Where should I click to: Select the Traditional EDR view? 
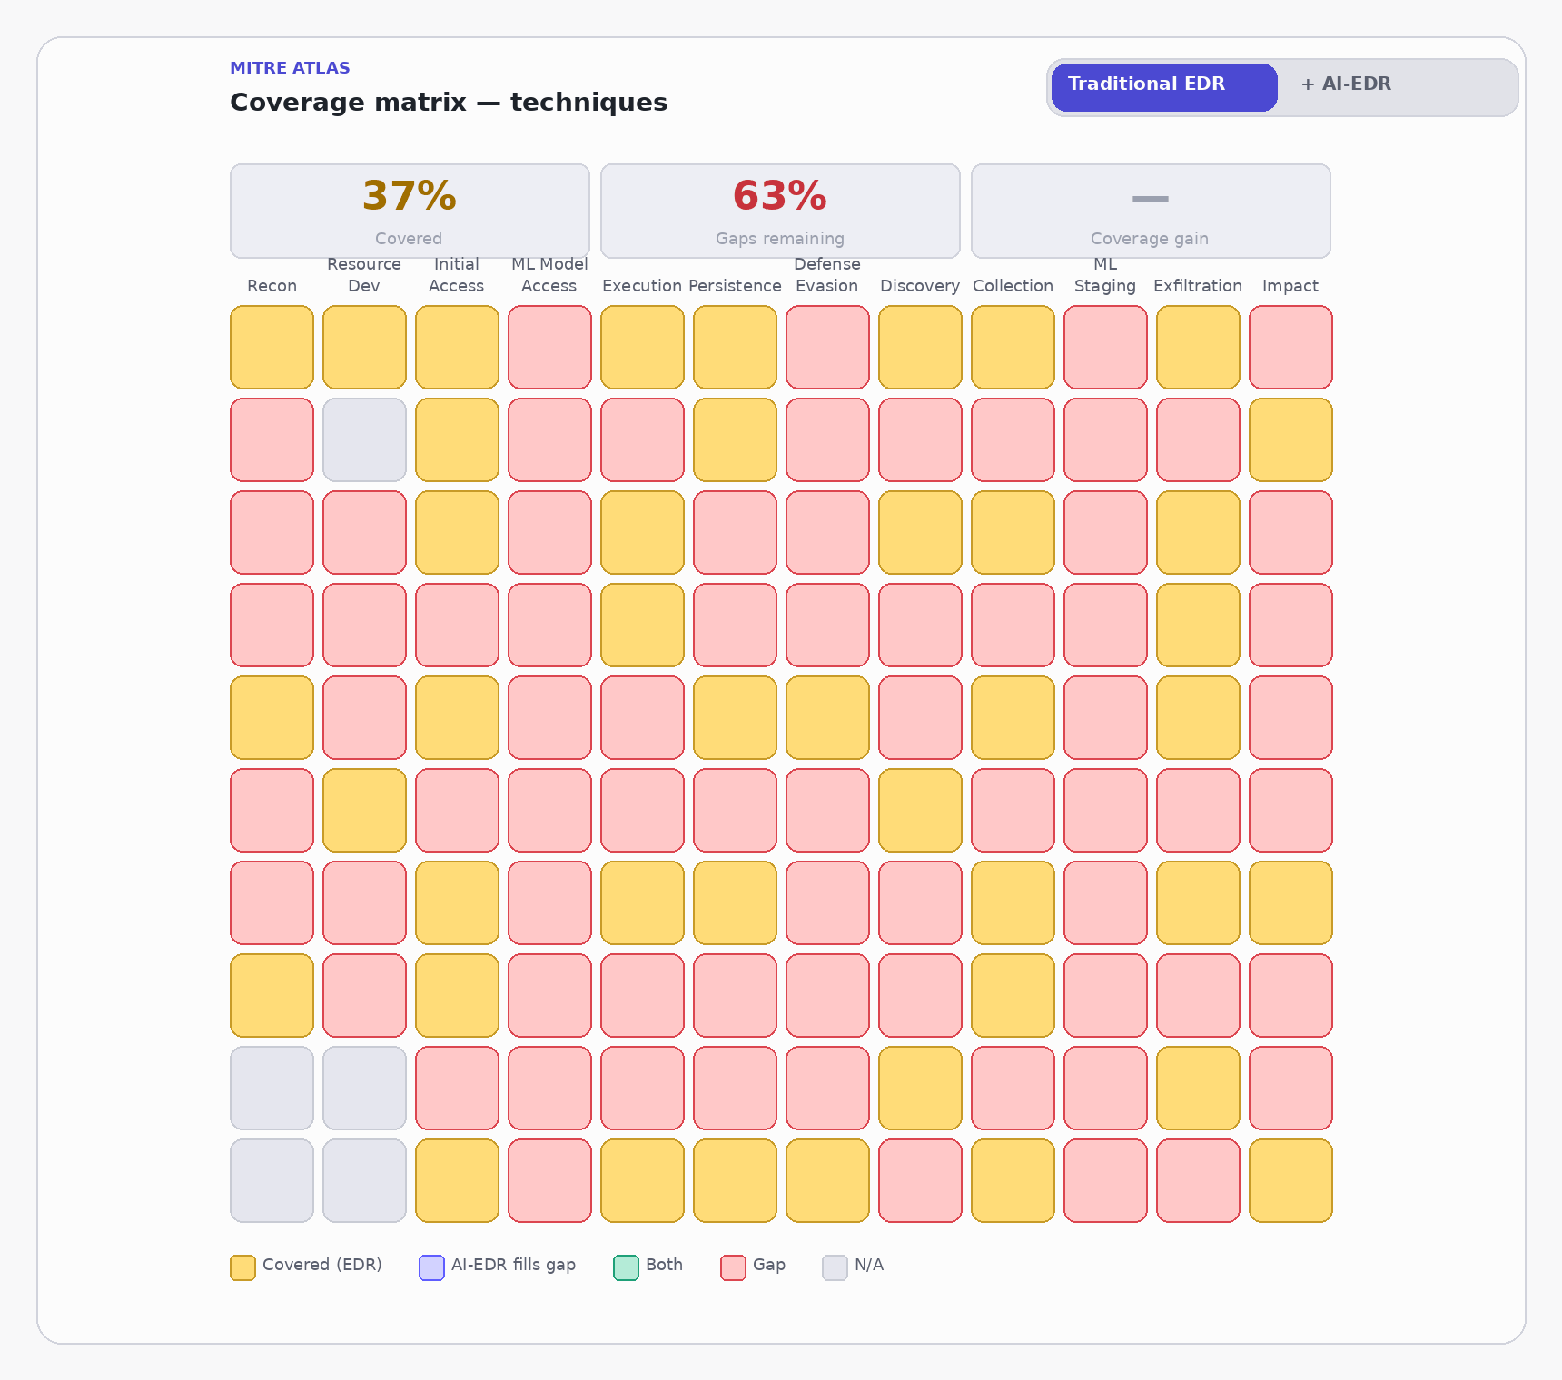tap(1163, 84)
